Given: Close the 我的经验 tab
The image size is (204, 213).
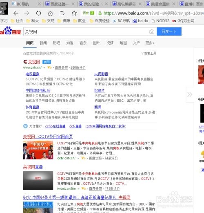Looking at the screenshot, I should (x=106, y=4).
